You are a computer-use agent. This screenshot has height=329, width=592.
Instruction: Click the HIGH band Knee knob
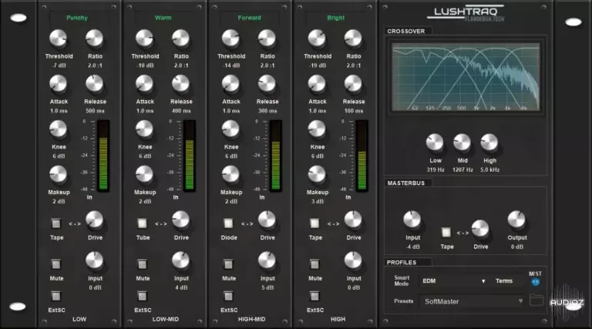click(x=316, y=129)
